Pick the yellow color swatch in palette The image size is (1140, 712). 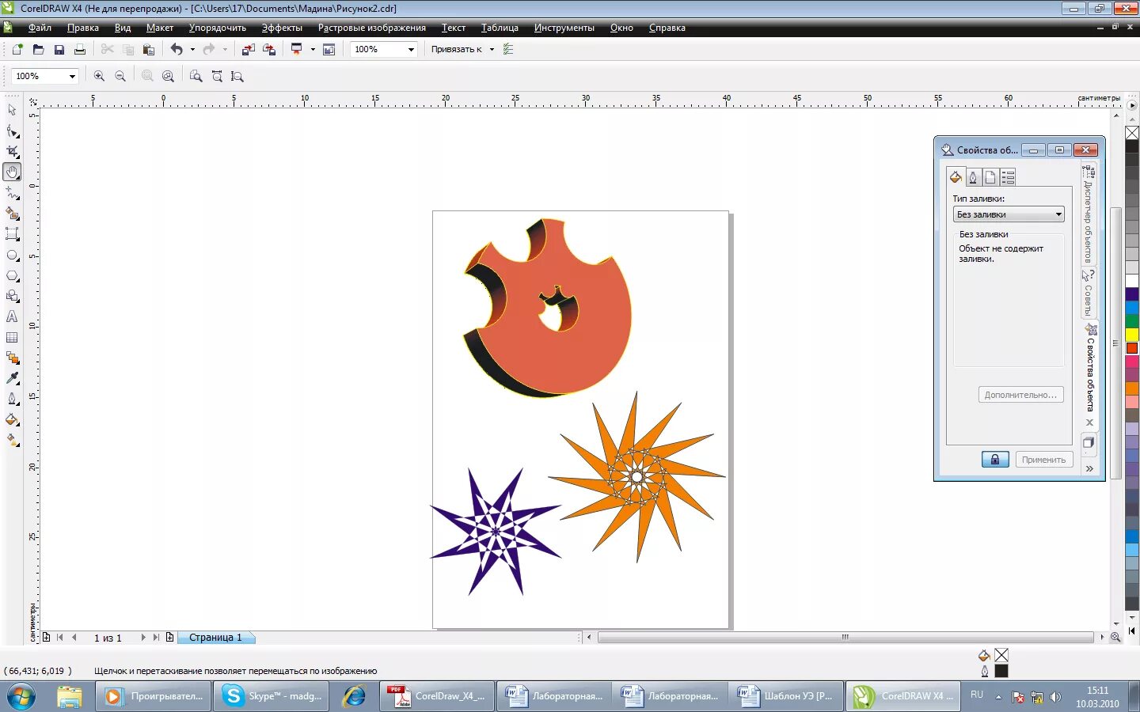point(1132,335)
